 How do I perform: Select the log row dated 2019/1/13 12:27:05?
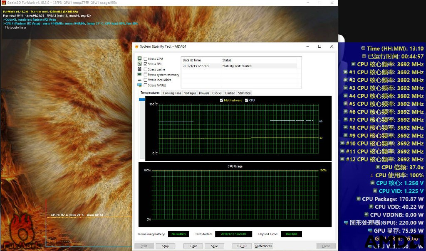click(x=239, y=66)
